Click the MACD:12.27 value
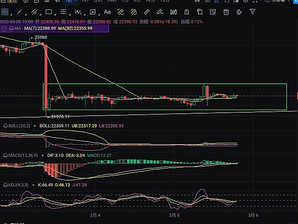This screenshot has width=298, height=224. tap(99, 156)
